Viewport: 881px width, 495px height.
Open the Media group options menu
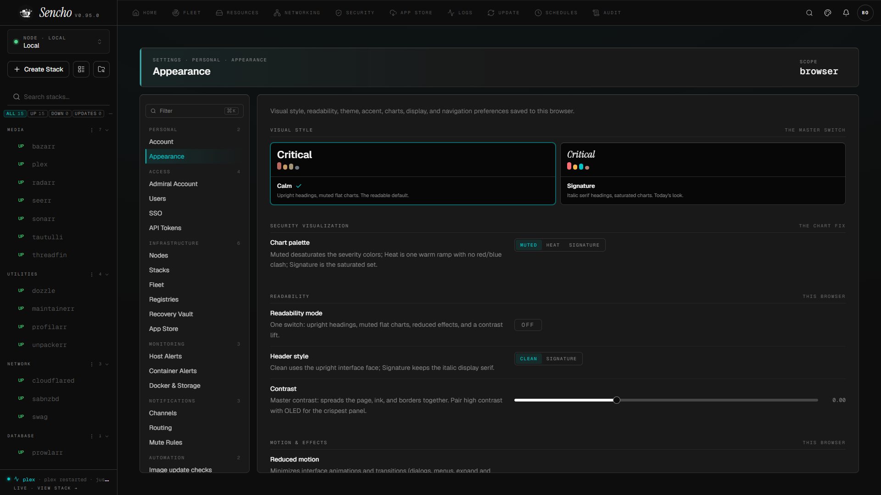click(92, 130)
